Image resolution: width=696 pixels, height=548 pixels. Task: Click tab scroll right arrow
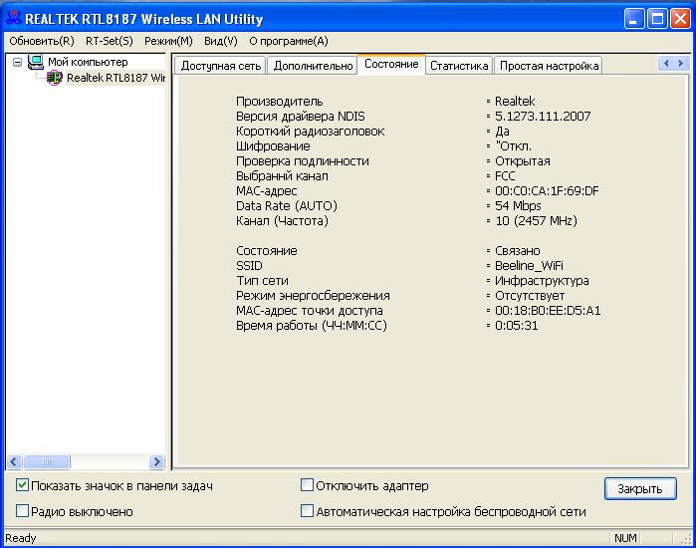point(680,64)
